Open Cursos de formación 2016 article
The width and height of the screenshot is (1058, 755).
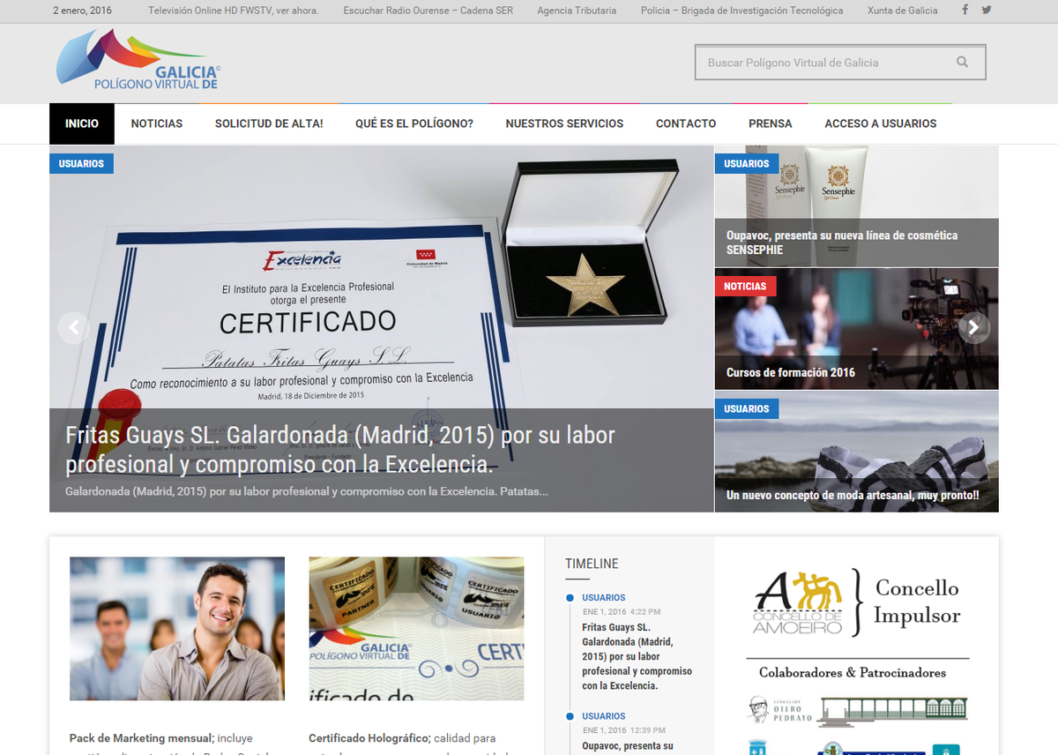pos(791,372)
